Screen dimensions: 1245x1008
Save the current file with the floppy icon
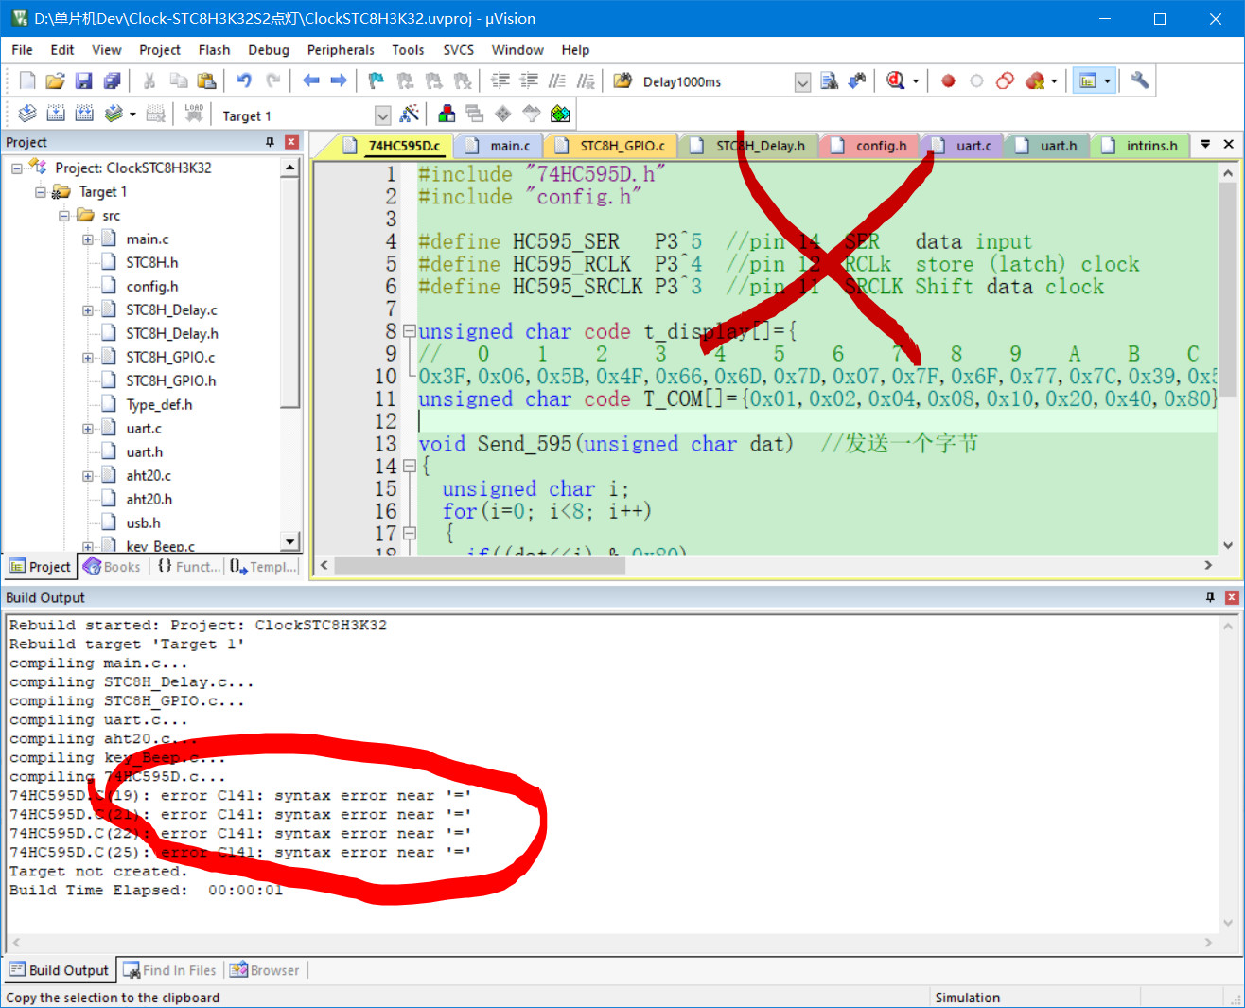click(x=83, y=81)
